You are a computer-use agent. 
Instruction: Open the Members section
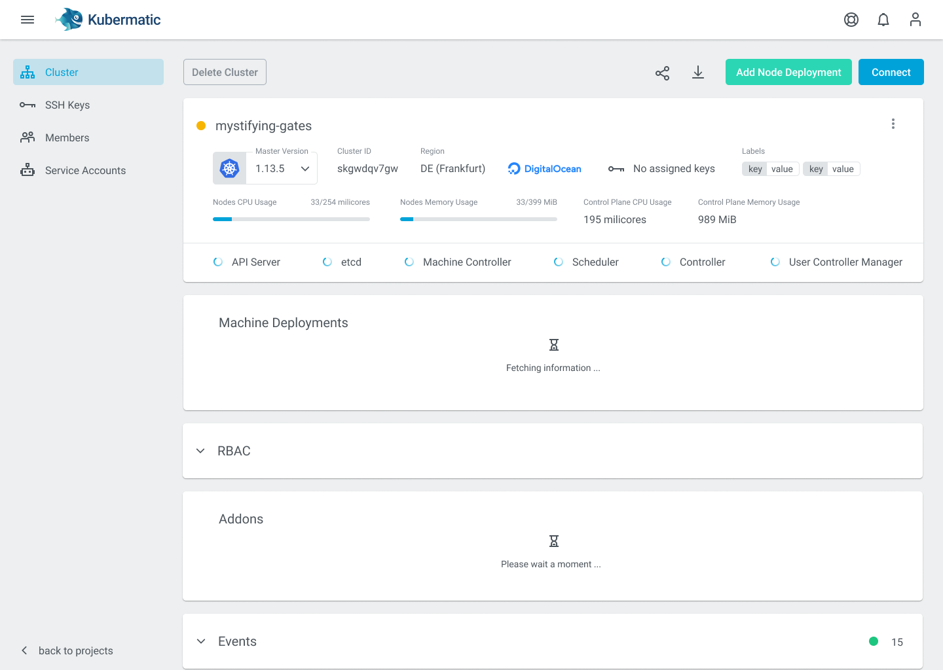pyautogui.click(x=67, y=137)
